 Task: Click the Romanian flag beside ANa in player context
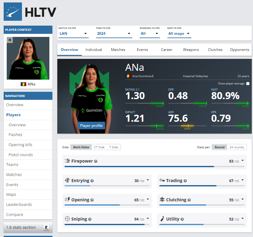pos(23,84)
